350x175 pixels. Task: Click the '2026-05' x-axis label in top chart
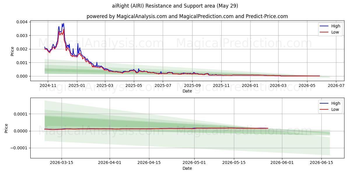point(307,86)
